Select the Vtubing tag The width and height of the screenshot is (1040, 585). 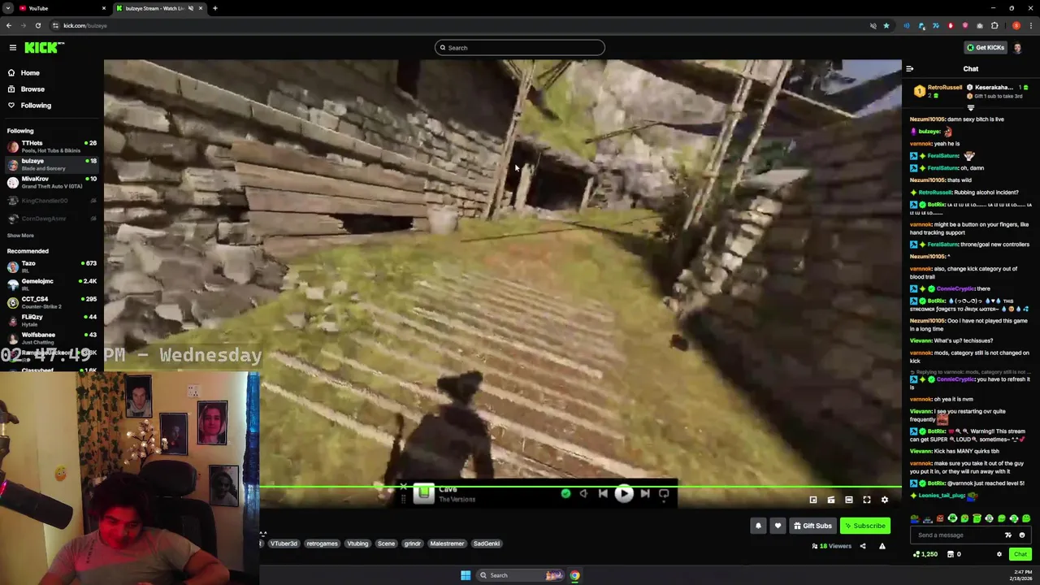click(x=357, y=544)
